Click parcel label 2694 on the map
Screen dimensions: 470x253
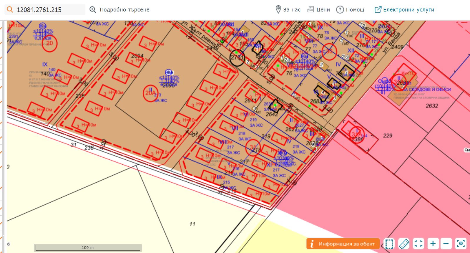click(137, 56)
